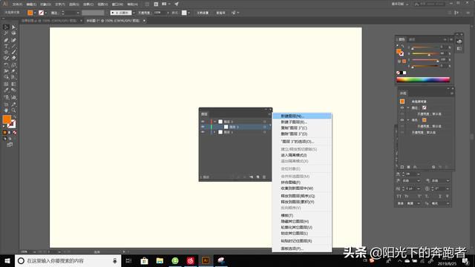The image size is (475, 267).
Task: Open the Layers panel flyout menu icon
Action: click(269, 113)
